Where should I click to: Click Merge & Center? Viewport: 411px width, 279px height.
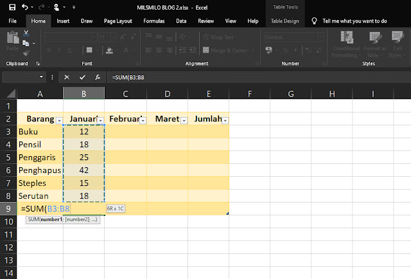(225, 50)
